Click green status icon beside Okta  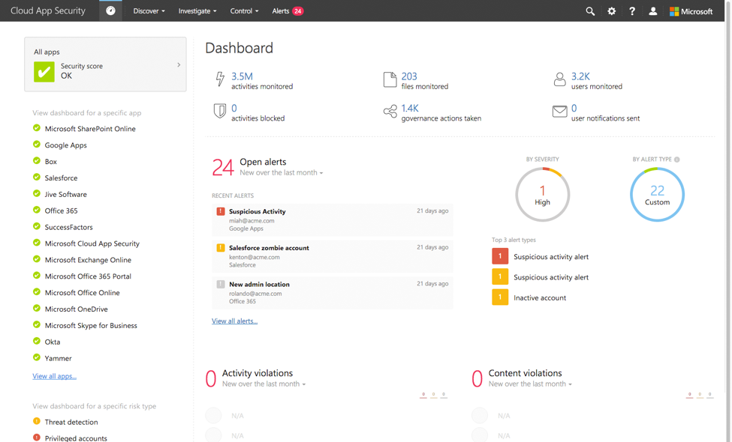[x=37, y=341]
